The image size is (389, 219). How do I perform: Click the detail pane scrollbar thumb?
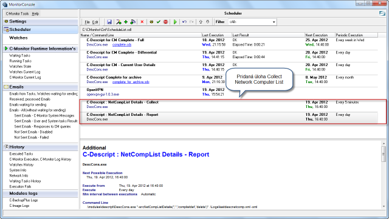(x=384, y=154)
